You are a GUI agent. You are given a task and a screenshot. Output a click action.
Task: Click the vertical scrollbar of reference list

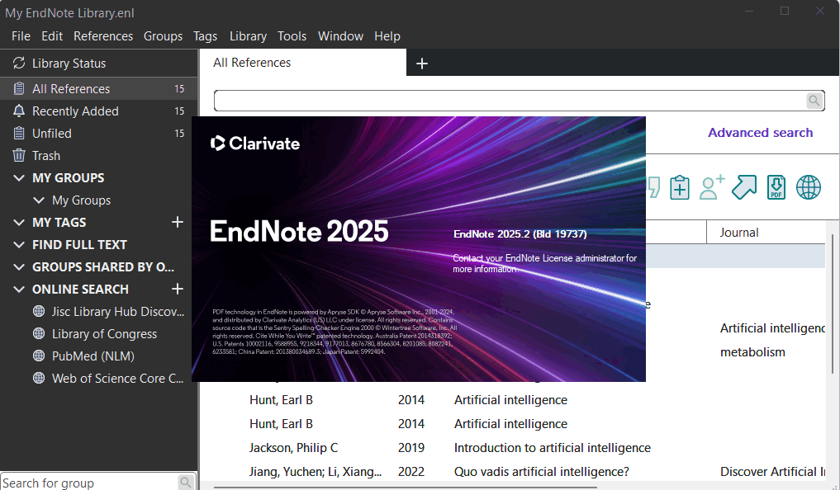(832, 304)
